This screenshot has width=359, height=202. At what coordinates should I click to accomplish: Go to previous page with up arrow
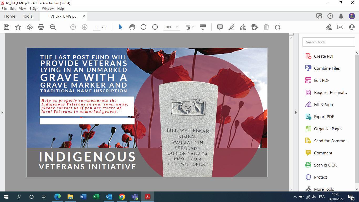coord(73,27)
